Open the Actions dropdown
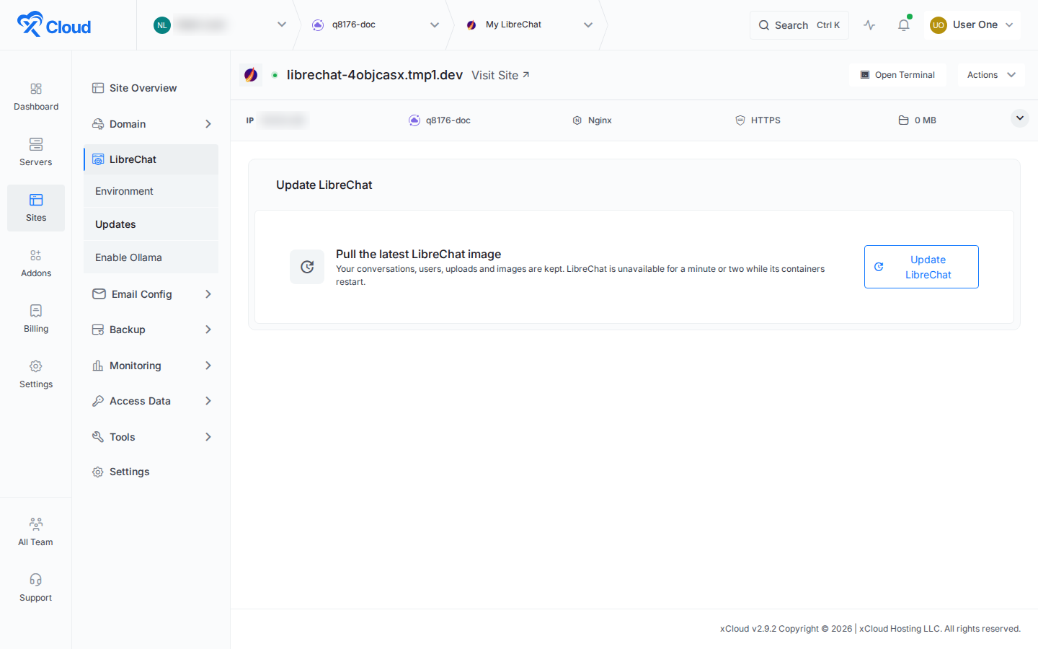 tap(991, 75)
